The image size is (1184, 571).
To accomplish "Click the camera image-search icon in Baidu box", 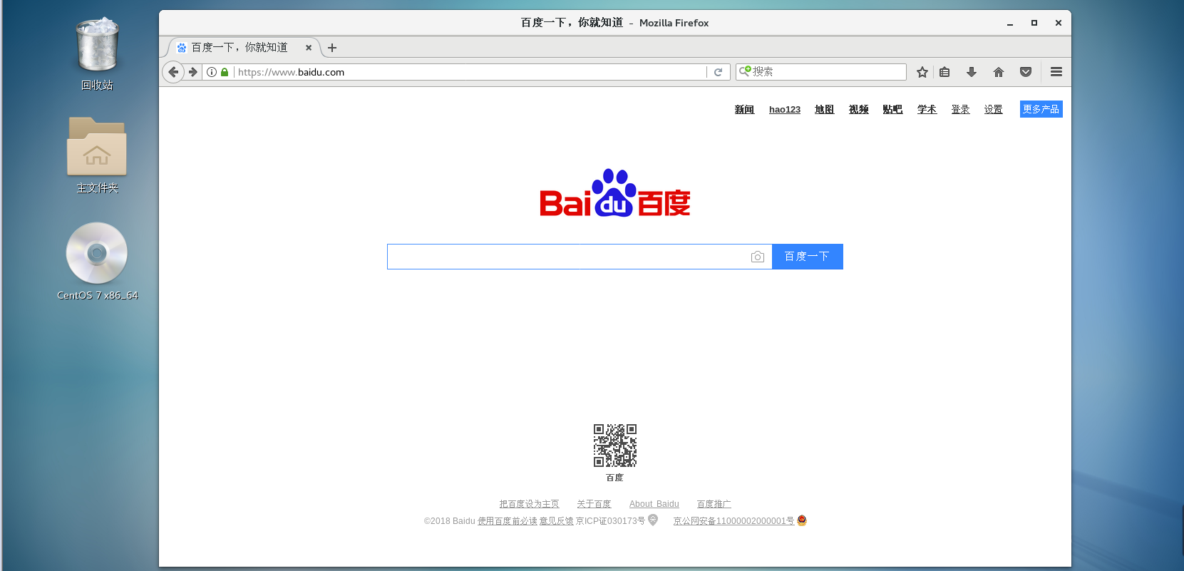I will point(758,257).
